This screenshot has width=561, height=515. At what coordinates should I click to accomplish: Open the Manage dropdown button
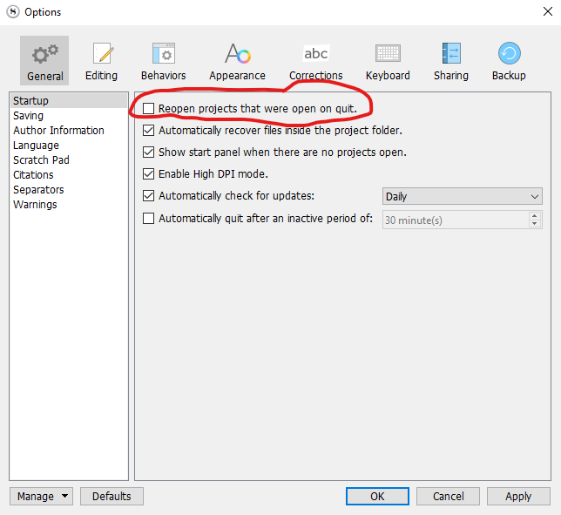tap(42, 497)
